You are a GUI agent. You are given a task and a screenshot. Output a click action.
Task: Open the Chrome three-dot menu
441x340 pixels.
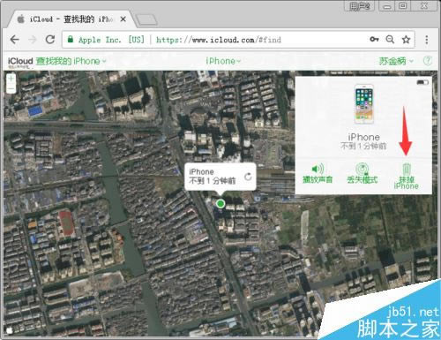click(x=427, y=40)
